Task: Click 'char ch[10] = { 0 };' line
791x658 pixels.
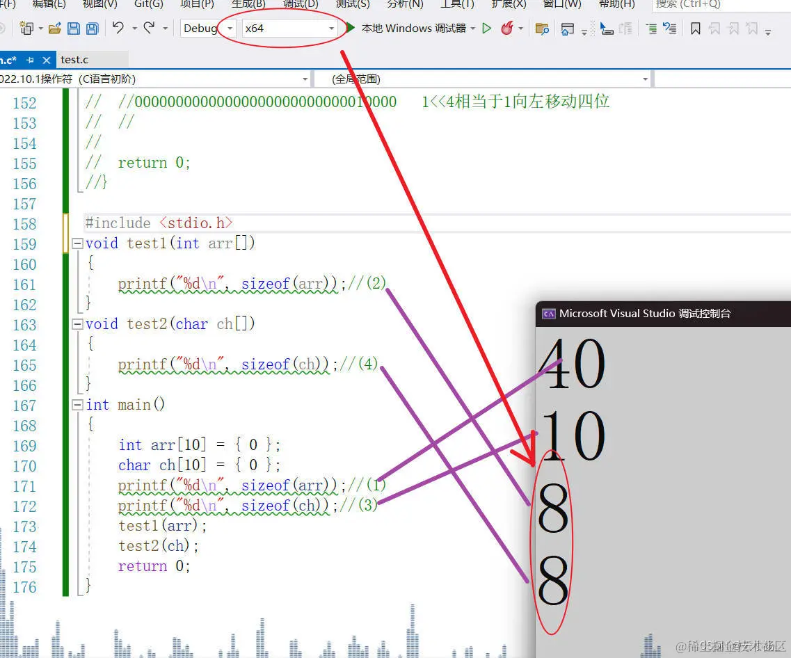Action: (x=199, y=465)
